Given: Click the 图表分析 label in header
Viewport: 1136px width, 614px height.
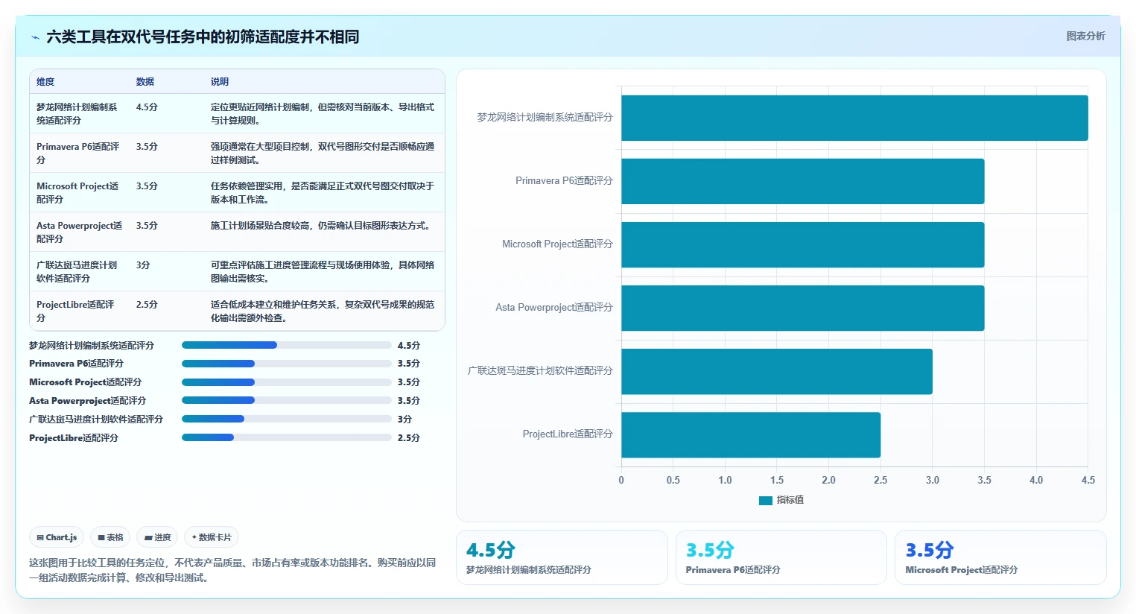Looking at the screenshot, I should pos(1085,36).
